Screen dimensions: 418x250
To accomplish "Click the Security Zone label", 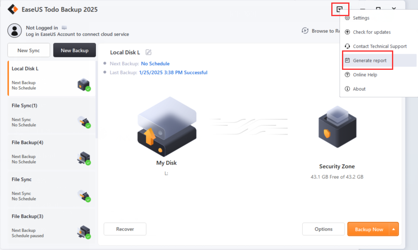I will point(337,167).
